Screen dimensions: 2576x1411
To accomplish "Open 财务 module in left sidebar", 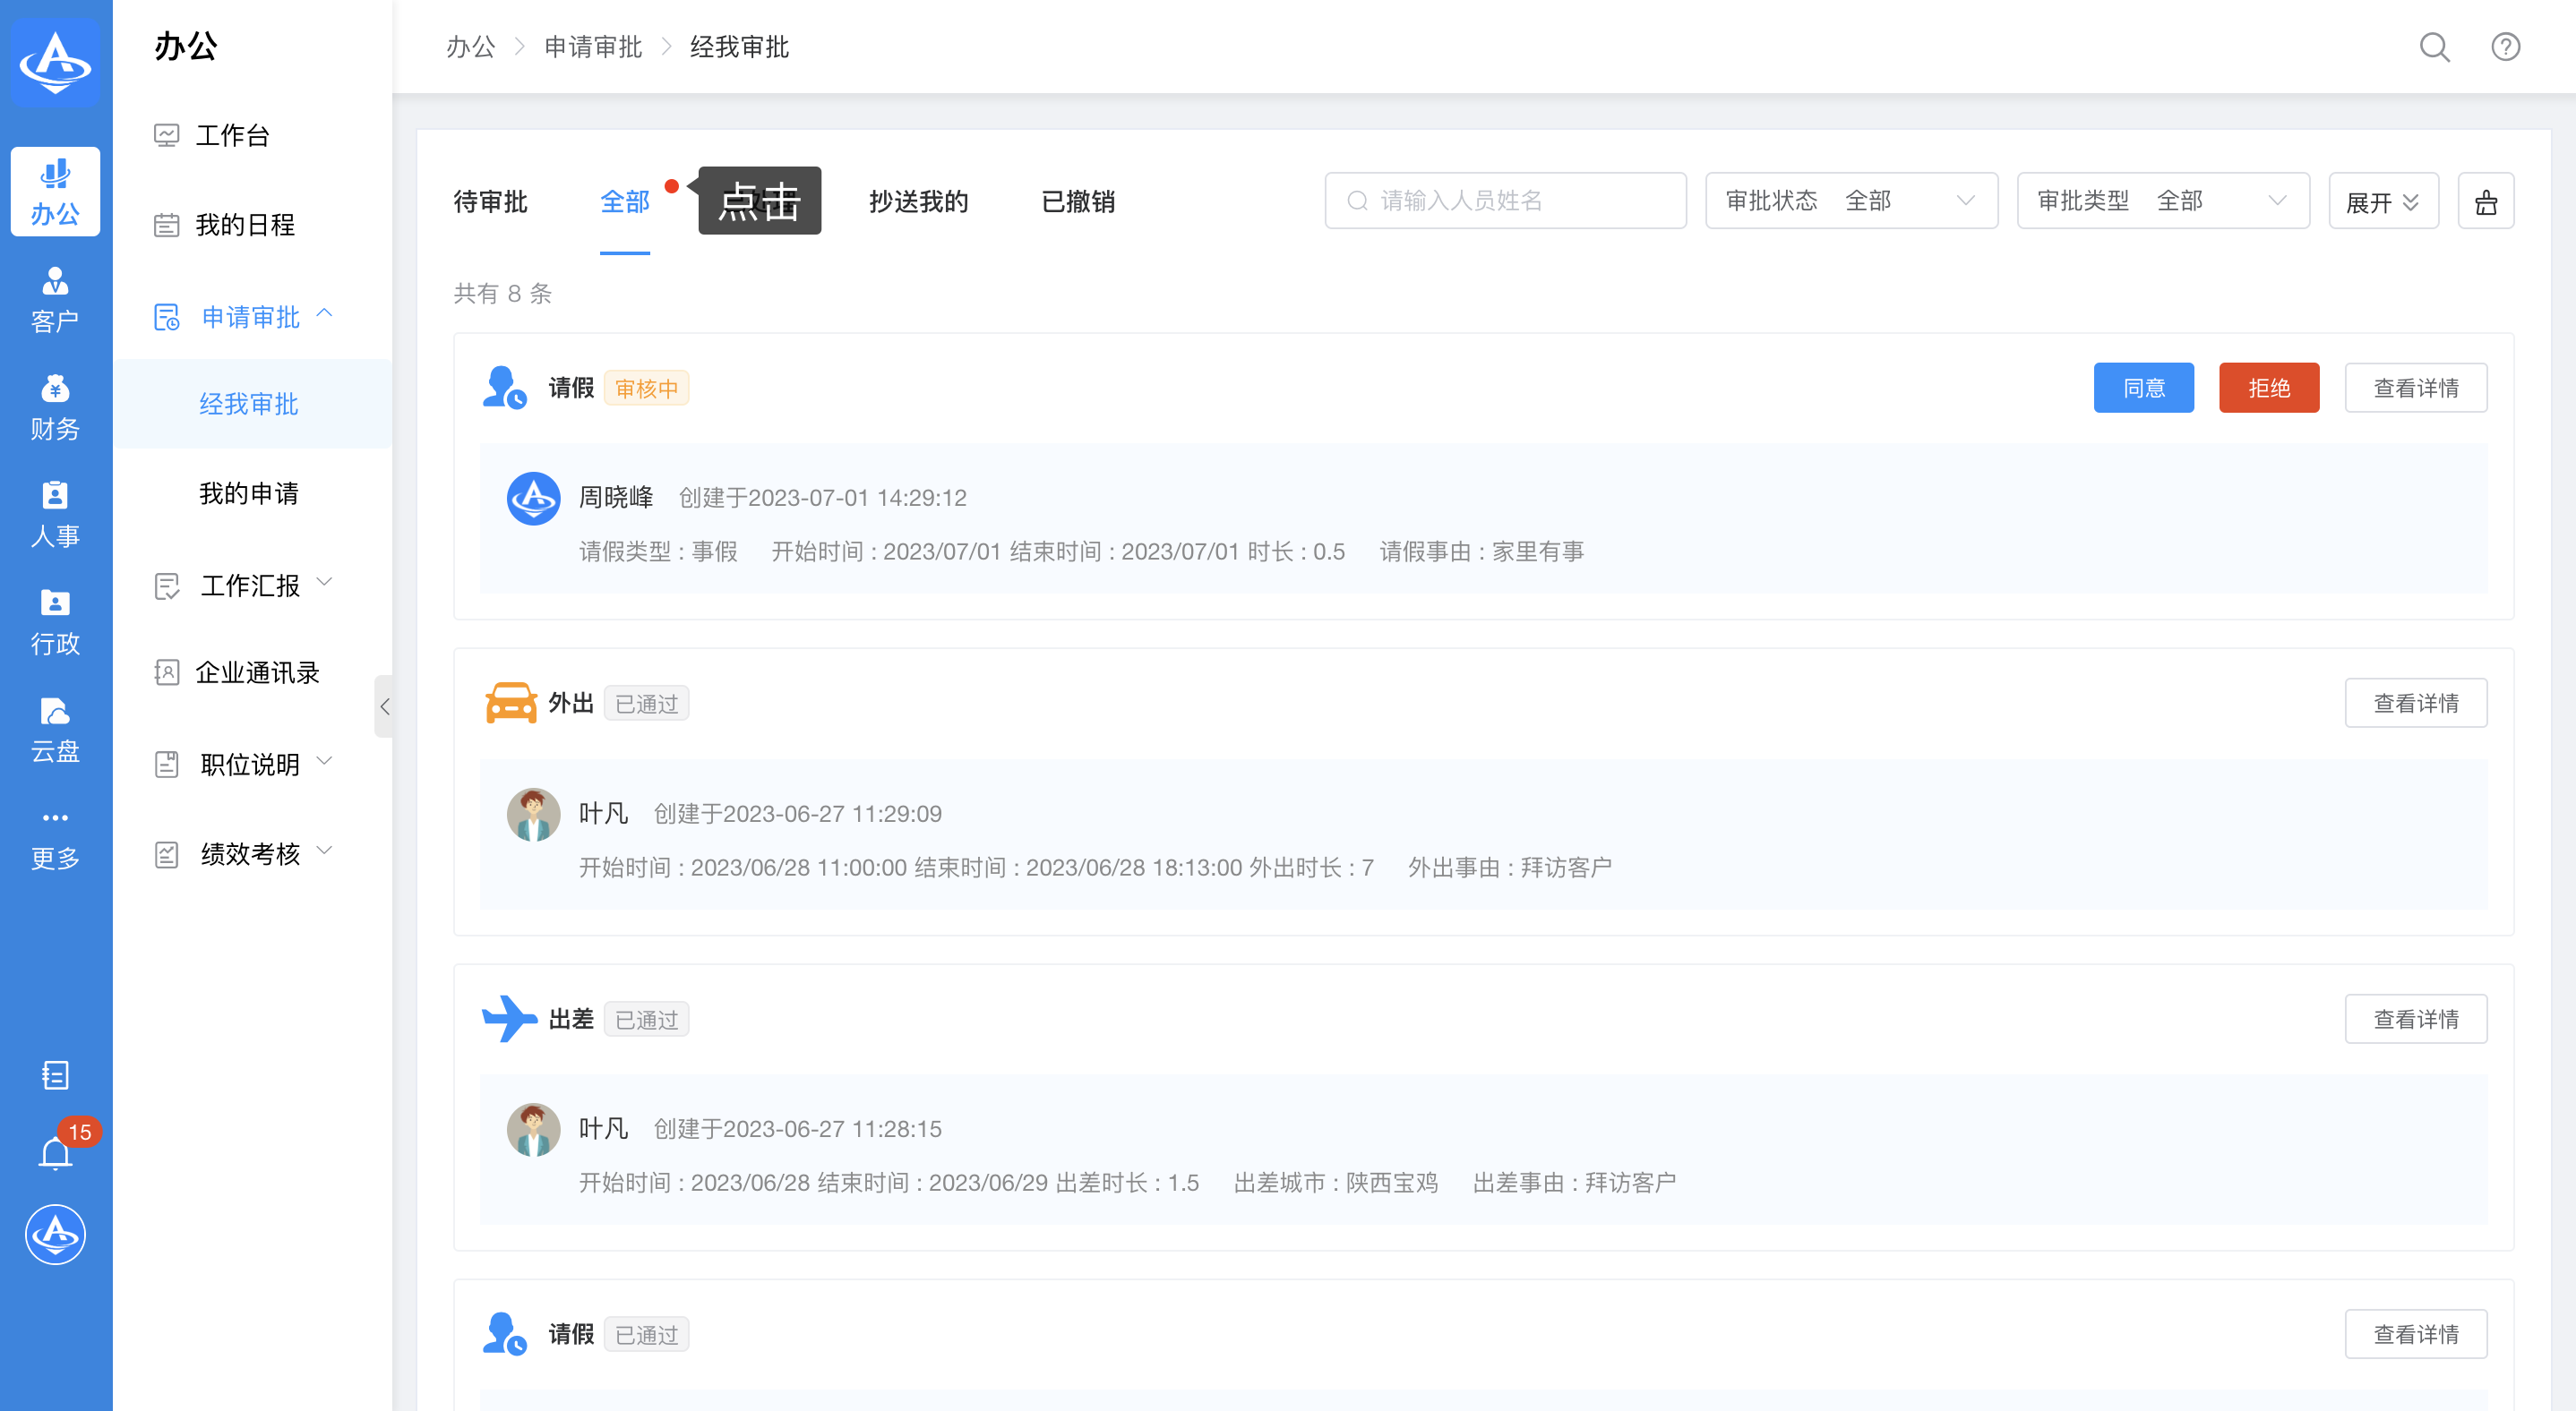I will click(55, 406).
